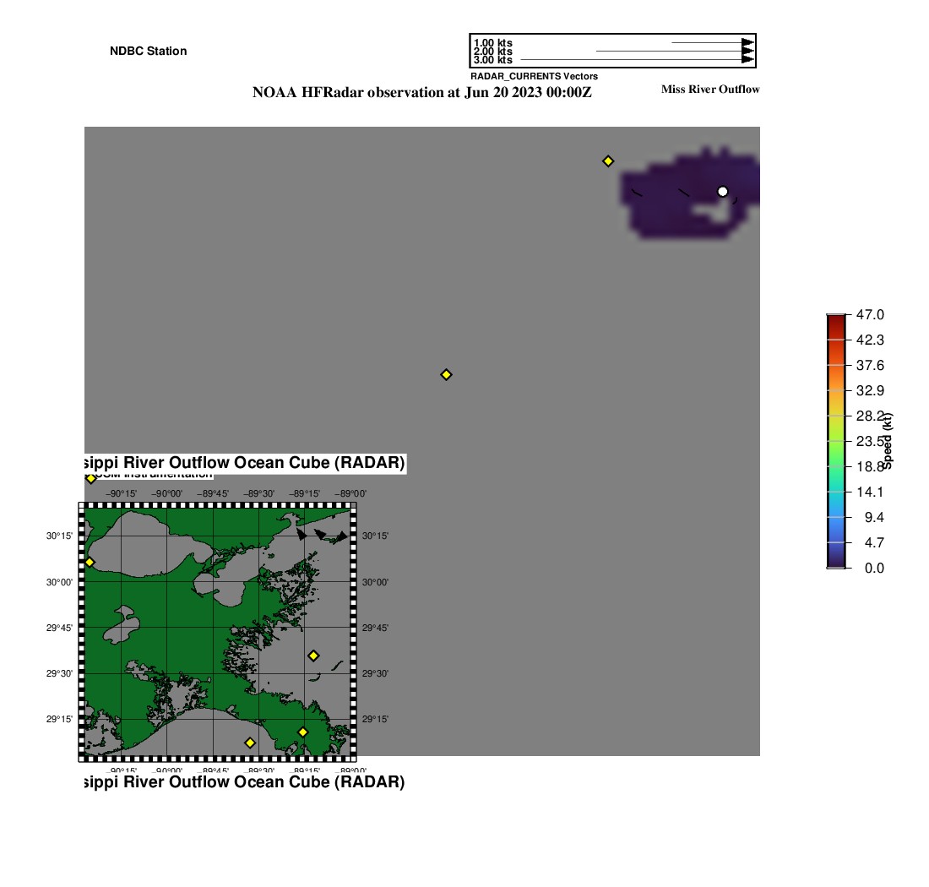Viewport: 929px width, 887px height.
Task: Select the NDBC Station label
Action: click(149, 51)
